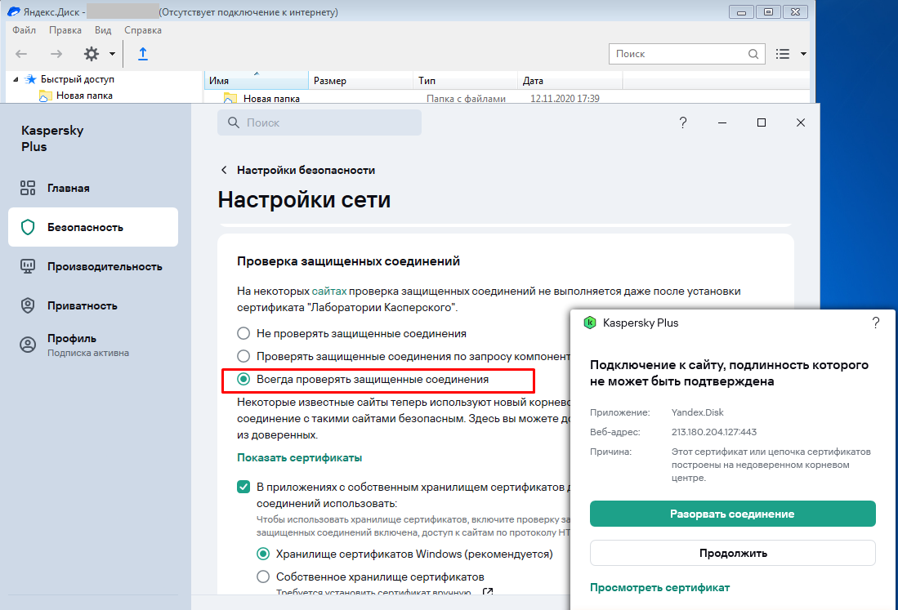Open the Yandex.Disk gear settings icon
Viewport: 898px width, 610px height.
[92, 54]
